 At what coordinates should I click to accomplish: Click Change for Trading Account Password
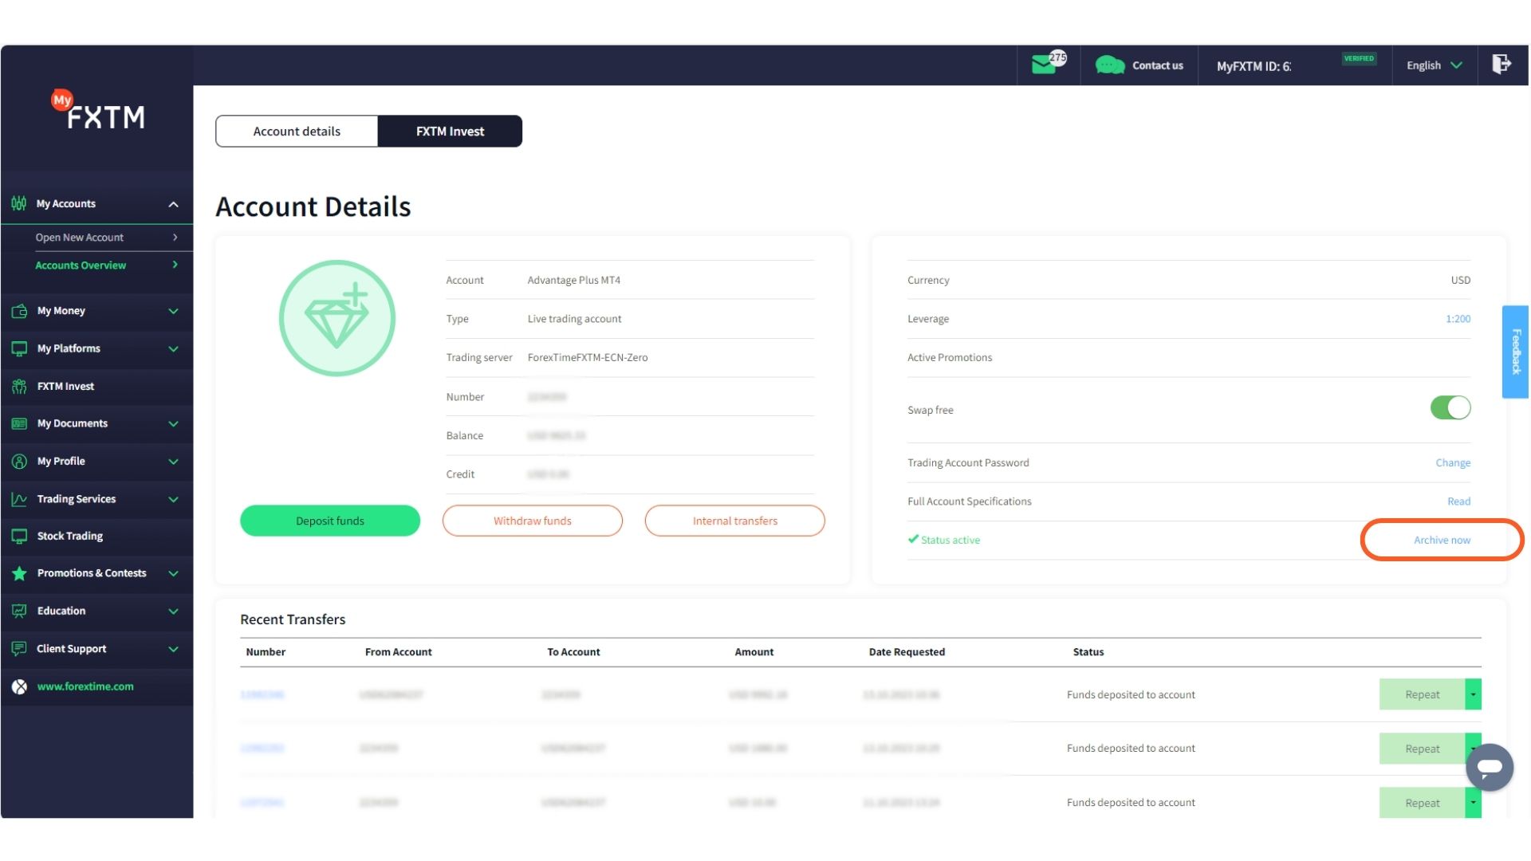click(1453, 462)
